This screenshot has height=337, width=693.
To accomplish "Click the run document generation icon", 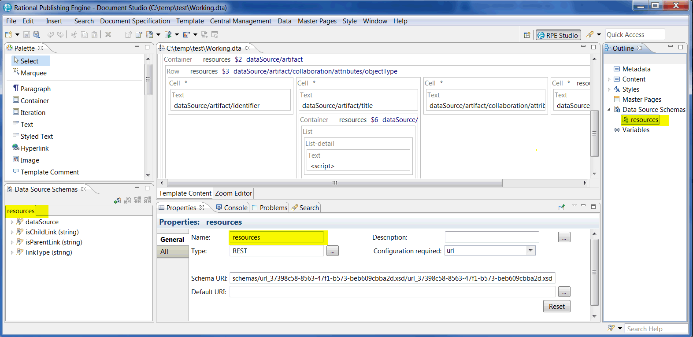I will tap(168, 35).
